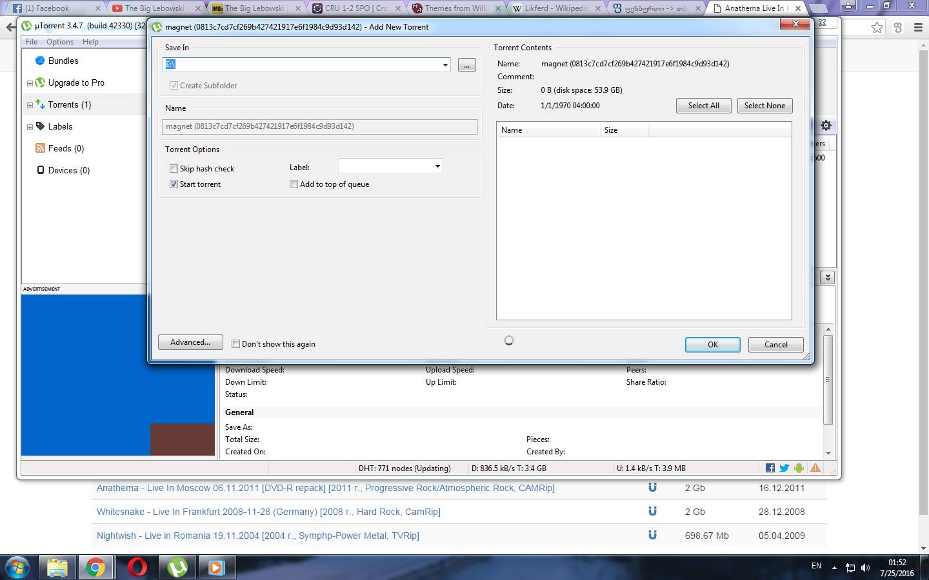Browse for folder with the ... button
This screenshot has width=929, height=580.
(466, 64)
